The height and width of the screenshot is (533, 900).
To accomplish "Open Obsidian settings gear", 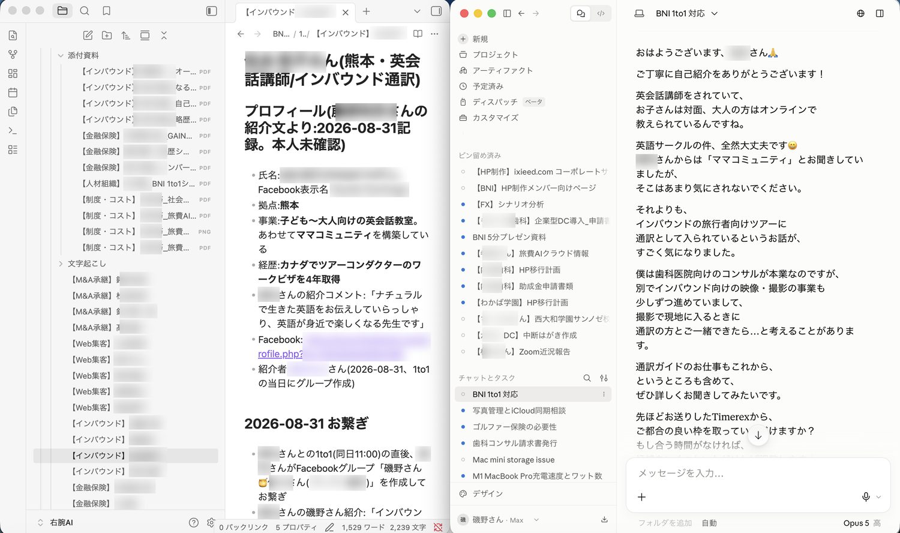I will pyautogui.click(x=211, y=522).
